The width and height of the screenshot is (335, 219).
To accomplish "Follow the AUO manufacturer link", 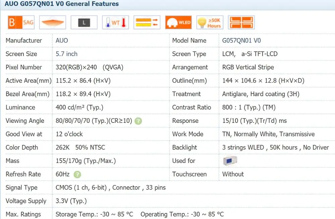I will tap(62, 40).
